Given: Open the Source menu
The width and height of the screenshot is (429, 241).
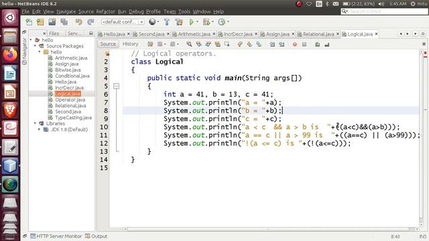Looking at the screenshot, I should pos(86,11).
